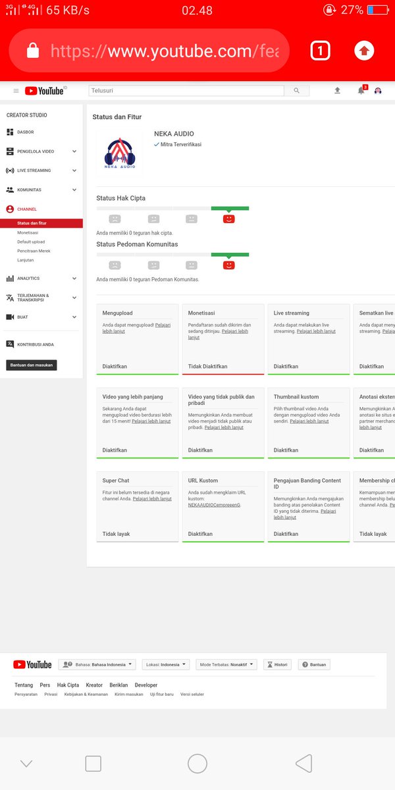The height and width of the screenshot is (790, 395).
Task: Open Bahasa Indonesia language dropdown
Action: [x=97, y=665]
